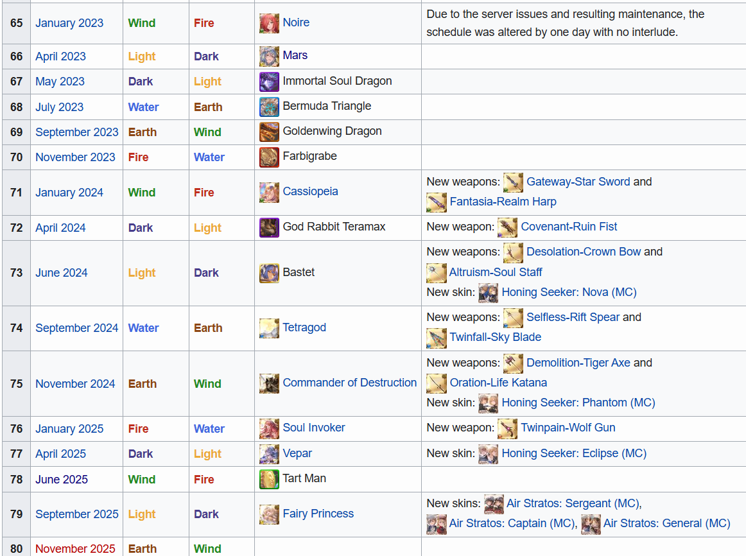Select the 'Immortal Soul Dragon' text
Screen dimensions: 746x556
click(x=337, y=81)
